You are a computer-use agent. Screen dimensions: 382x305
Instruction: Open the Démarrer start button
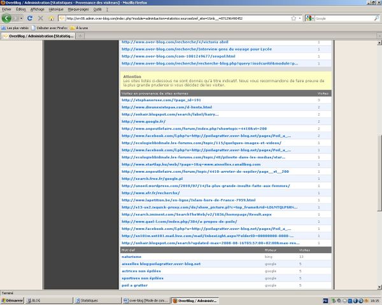(12, 301)
